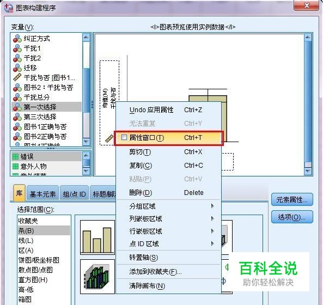Click the green grid icon beside 错误
The height and width of the screenshot is (305, 323).
(15, 157)
